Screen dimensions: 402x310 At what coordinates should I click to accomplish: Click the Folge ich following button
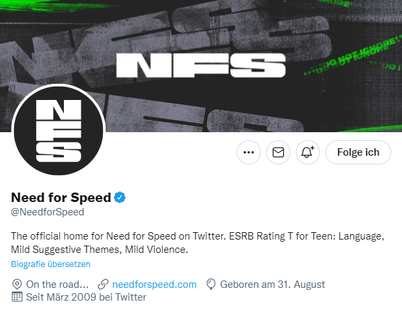tap(358, 152)
